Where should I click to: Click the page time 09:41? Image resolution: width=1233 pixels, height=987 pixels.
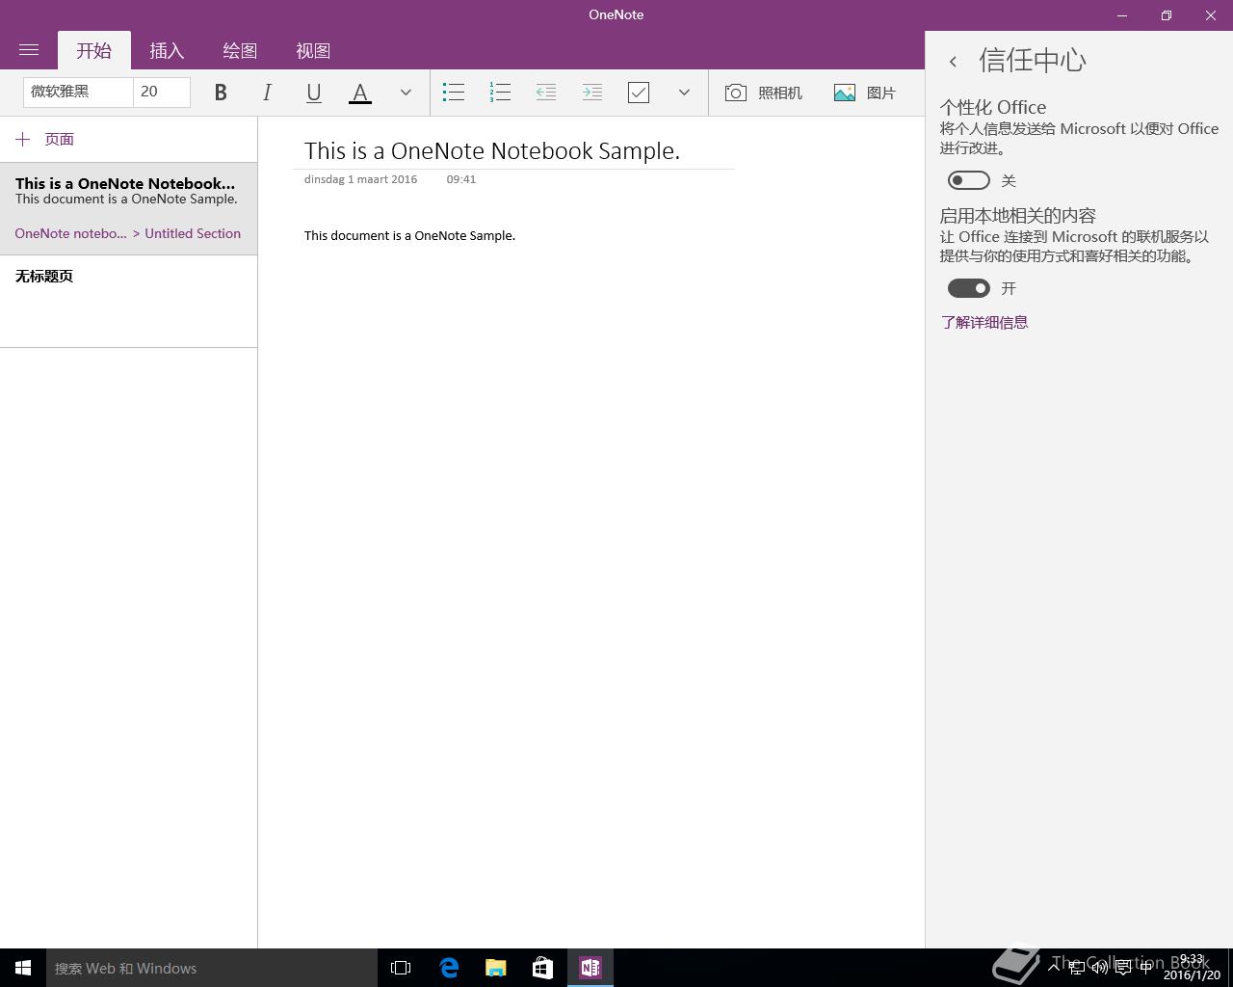click(x=461, y=179)
